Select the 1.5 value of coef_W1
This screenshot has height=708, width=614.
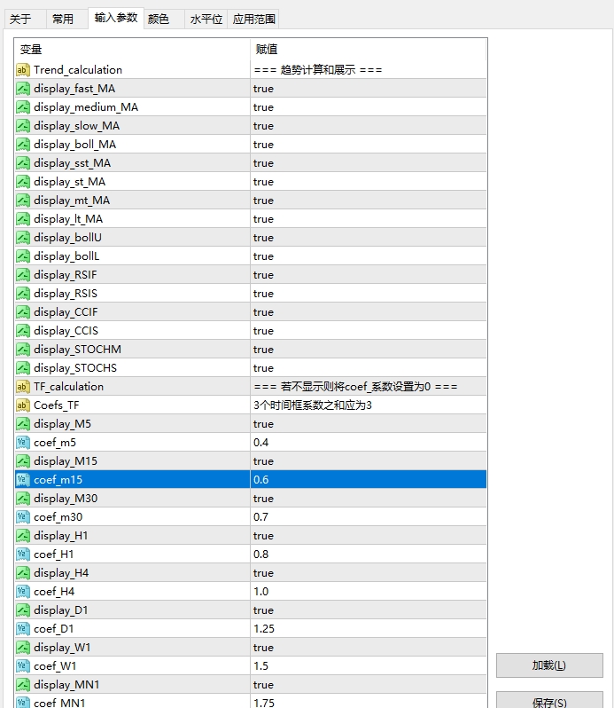(261, 666)
